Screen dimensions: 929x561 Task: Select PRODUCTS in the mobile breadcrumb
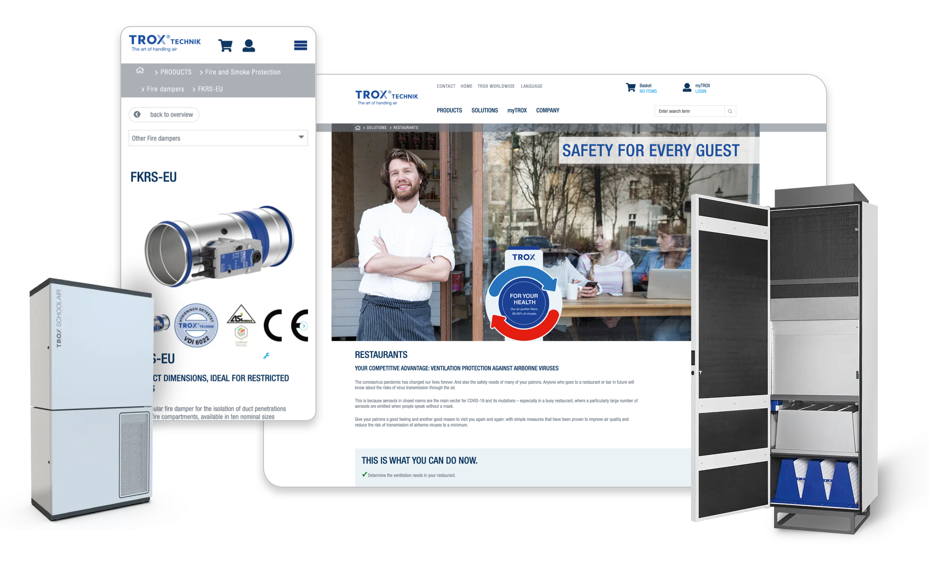[176, 72]
